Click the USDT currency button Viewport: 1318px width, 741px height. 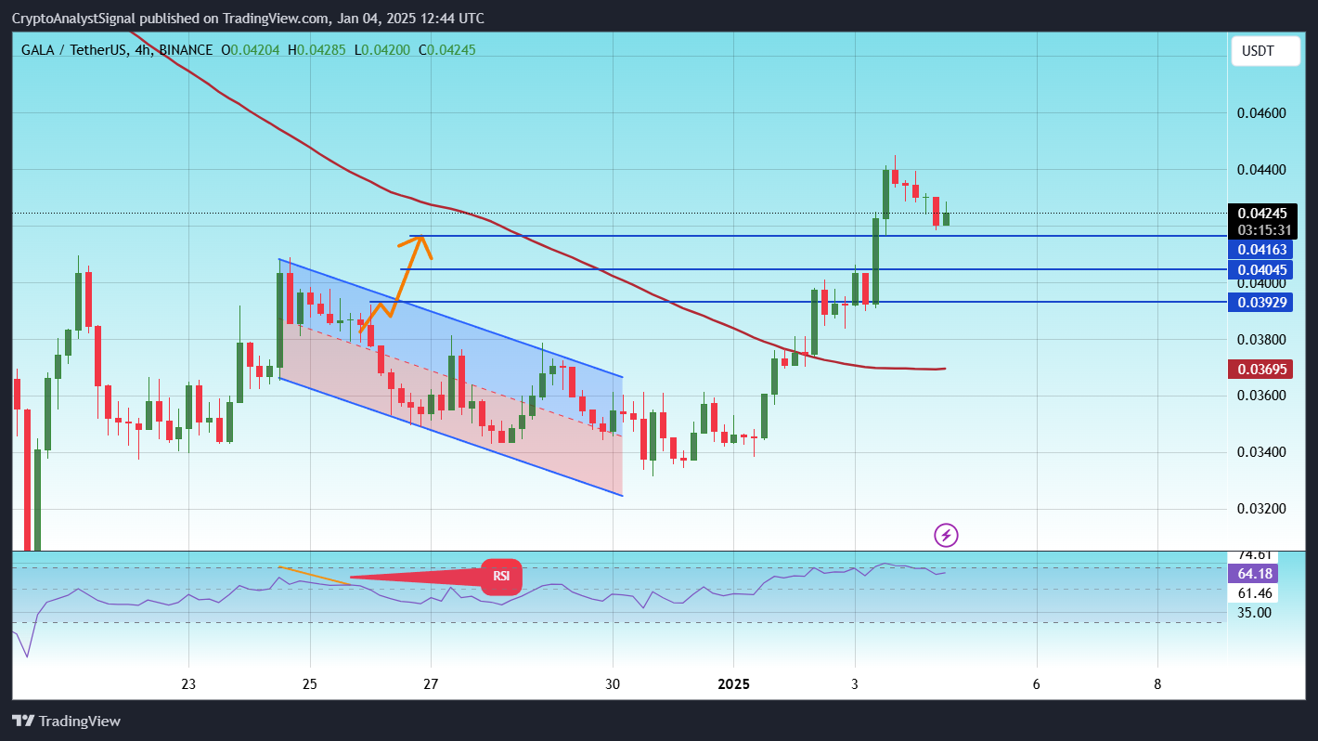pos(1266,52)
